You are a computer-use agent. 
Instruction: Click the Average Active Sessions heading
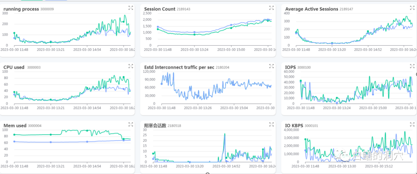click(x=311, y=9)
